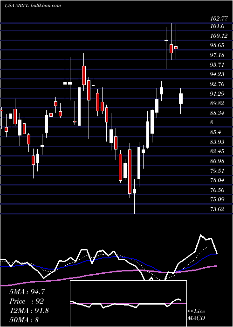The height and width of the screenshot is (327, 233).
Task: Select the 73.62 price axis label
Action: (217, 209)
